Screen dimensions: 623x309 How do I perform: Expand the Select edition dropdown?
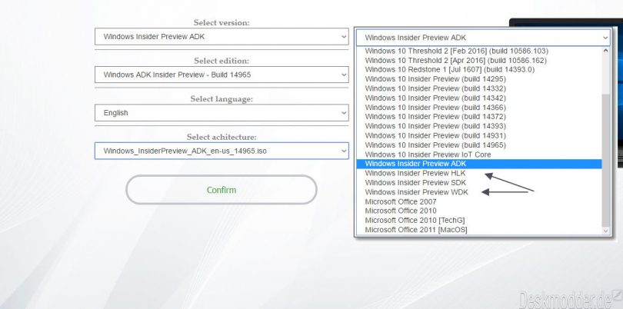point(222,75)
